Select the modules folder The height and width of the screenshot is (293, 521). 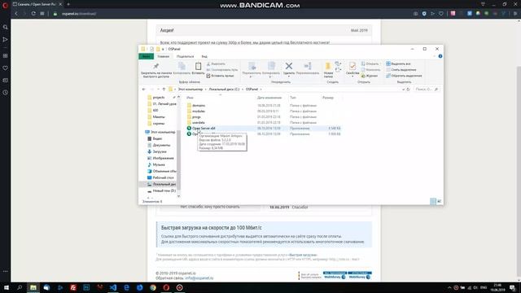click(199, 112)
